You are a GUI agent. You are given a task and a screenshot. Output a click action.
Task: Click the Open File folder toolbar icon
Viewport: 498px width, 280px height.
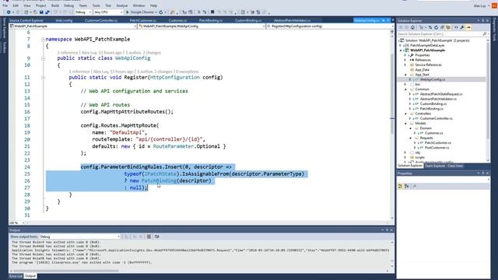[x=35, y=12]
